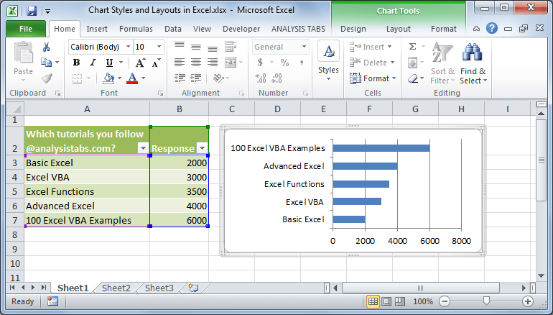Click the Top Align icon
The width and height of the screenshot is (553, 315).
click(179, 46)
